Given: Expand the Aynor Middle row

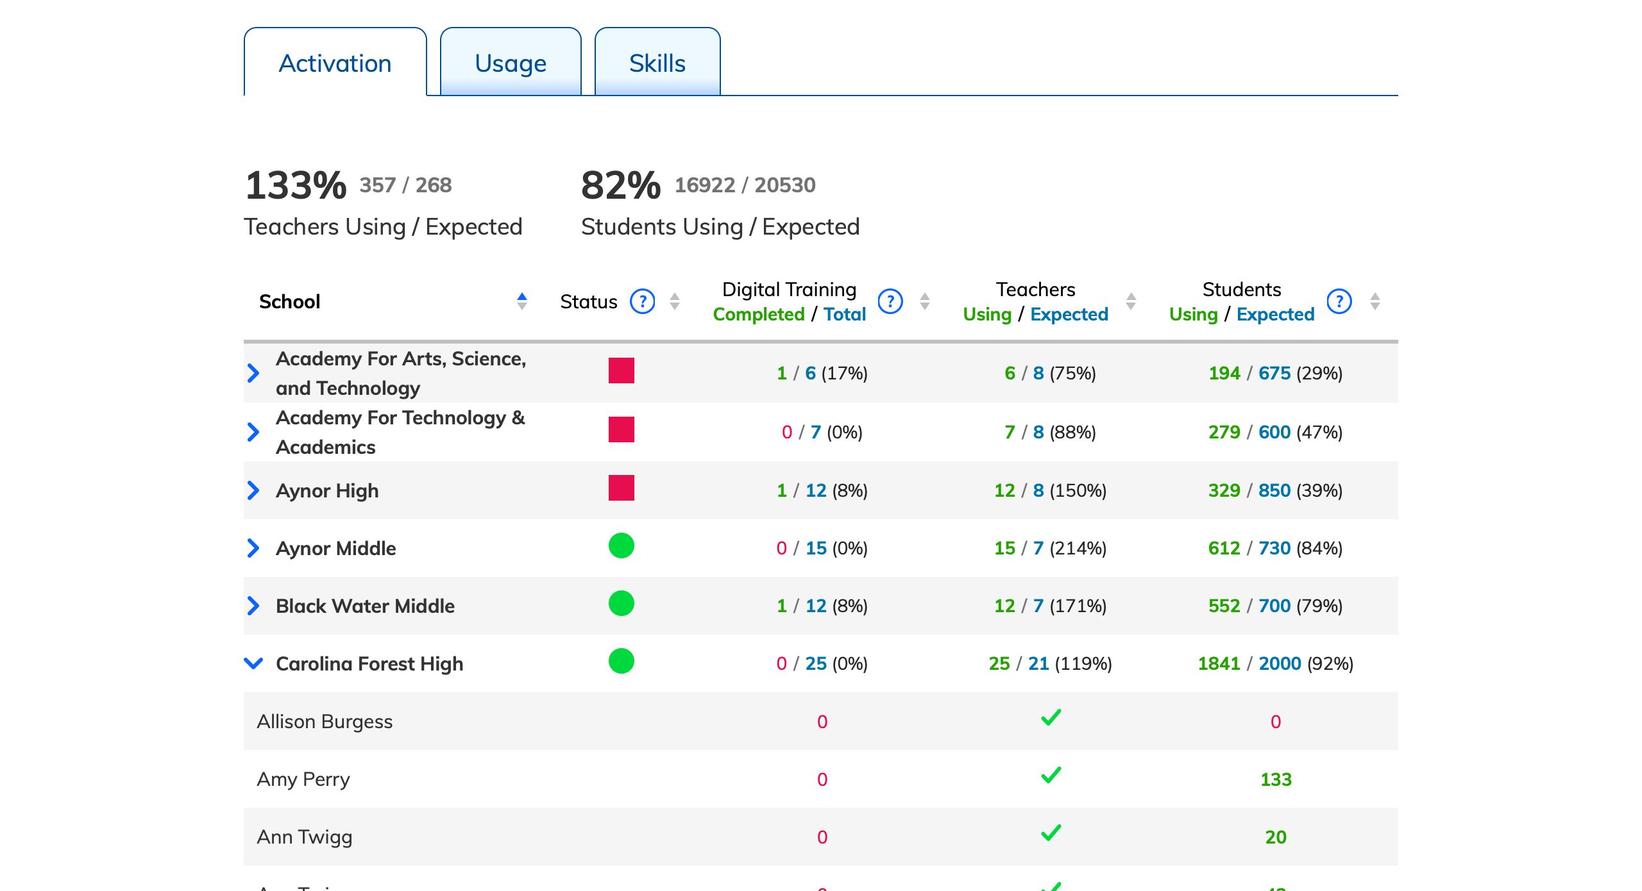Looking at the screenshot, I should (x=253, y=548).
